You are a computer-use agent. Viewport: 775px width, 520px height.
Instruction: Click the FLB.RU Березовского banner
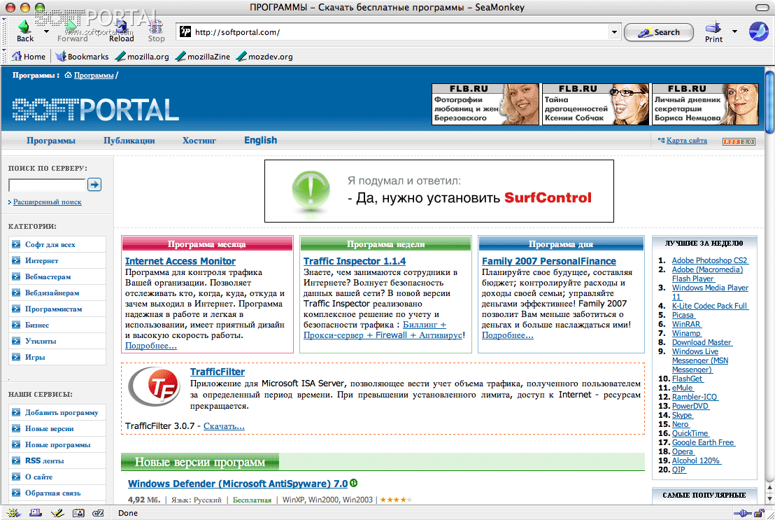point(485,104)
